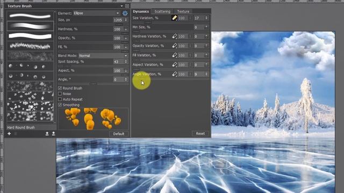This screenshot has width=344, height=193.
Task: Click the orange balloons brush preview
Action: pyautogui.click(x=93, y=119)
